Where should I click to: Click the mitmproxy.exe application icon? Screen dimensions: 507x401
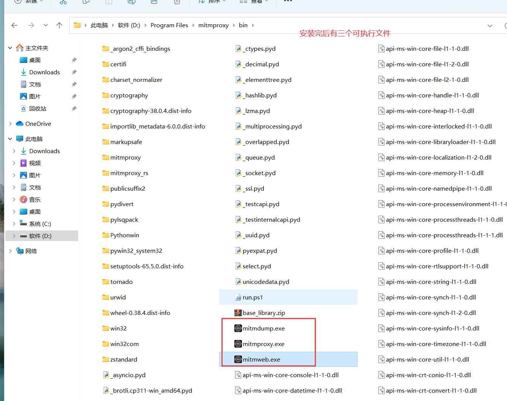(238, 344)
